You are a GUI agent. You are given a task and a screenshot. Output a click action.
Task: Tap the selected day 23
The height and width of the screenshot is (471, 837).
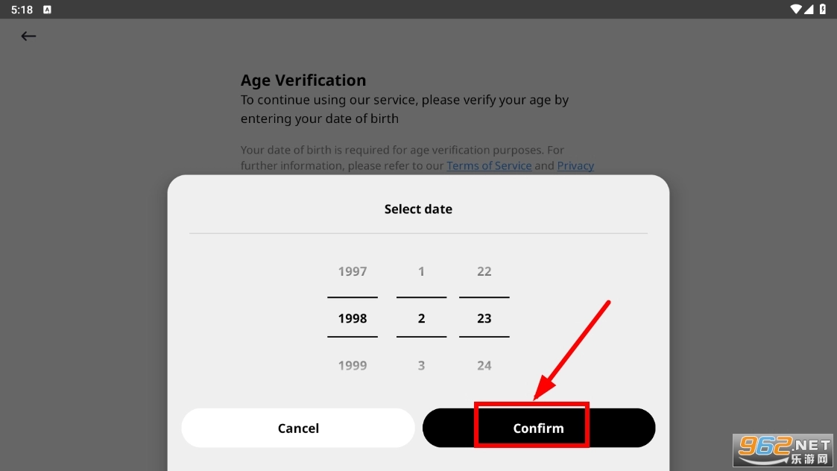(x=484, y=318)
